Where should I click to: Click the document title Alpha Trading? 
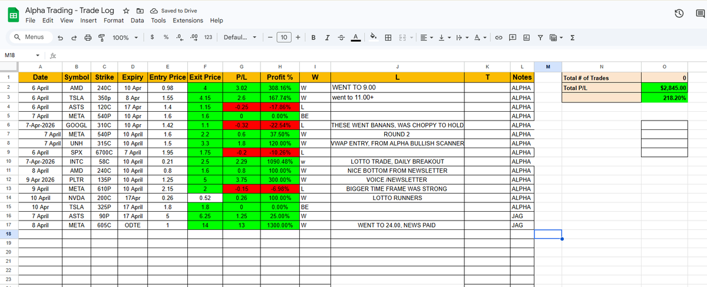pos(71,11)
